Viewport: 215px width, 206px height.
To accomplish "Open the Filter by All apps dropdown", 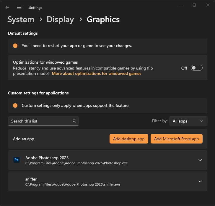I will (x=188, y=121).
